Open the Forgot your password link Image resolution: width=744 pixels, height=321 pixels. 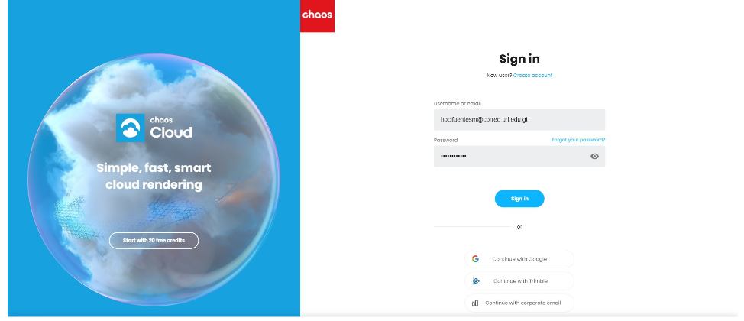(578, 140)
